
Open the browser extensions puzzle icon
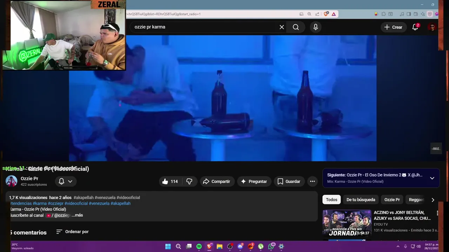tap(383, 14)
